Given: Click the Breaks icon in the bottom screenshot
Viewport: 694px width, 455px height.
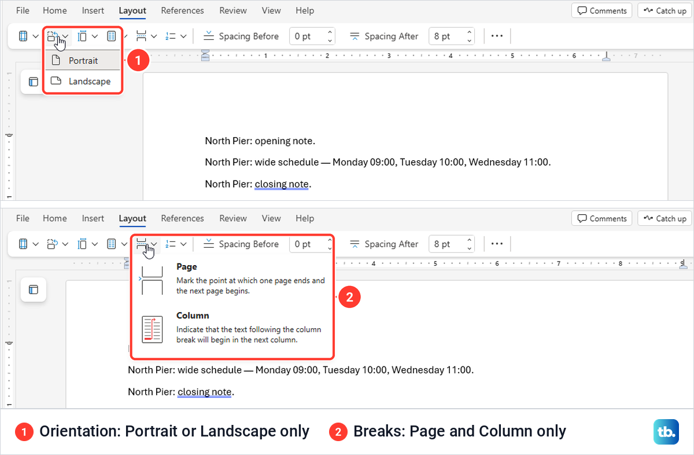Looking at the screenshot, I should point(141,244).
